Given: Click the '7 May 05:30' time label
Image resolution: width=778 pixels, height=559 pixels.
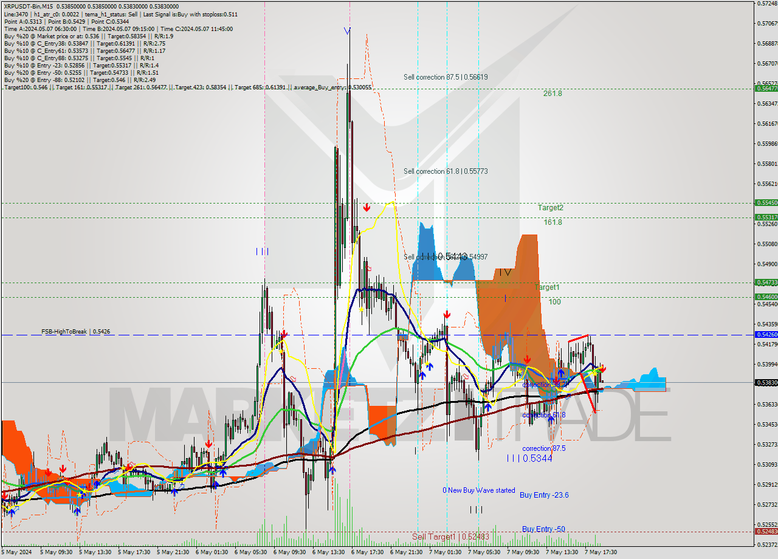Looking at the screenshot, I should [x=484, y=552].
